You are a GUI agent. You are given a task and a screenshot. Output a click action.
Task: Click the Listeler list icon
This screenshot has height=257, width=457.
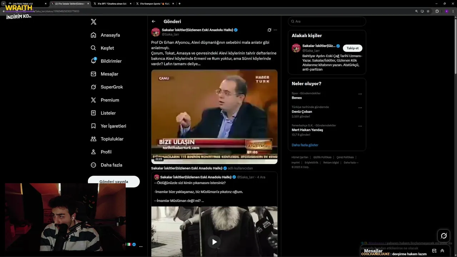point(94,113)
